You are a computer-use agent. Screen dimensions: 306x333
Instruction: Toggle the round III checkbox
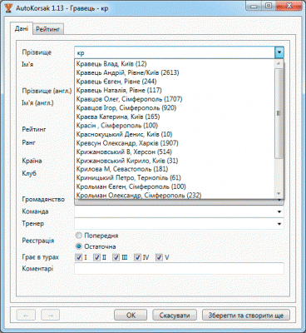click(116, 257)
